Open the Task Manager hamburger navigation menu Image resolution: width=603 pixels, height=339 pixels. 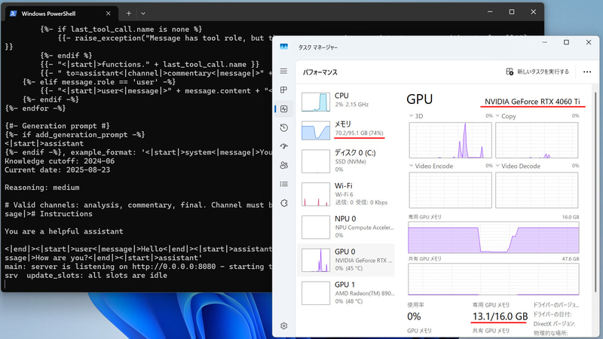coord(284,71)
